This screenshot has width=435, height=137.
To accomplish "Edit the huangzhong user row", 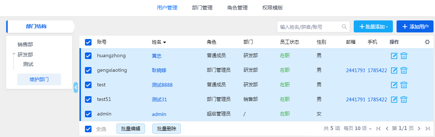I will click(x=394, y=56).
